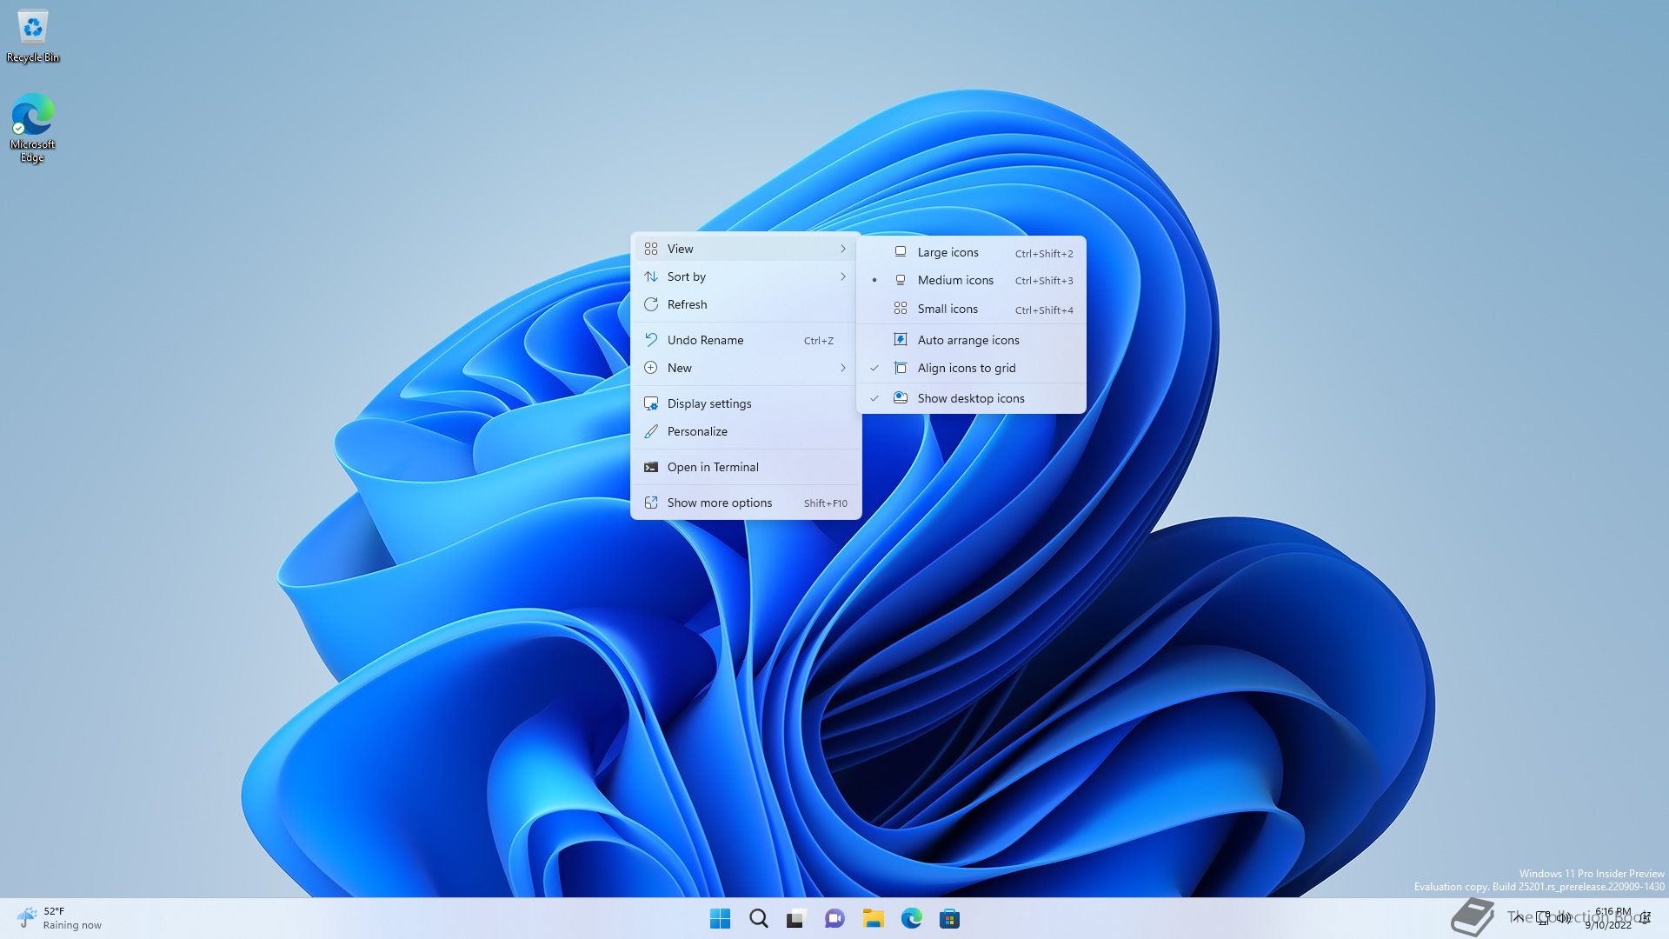The height and width of the screenshot is (939, 1669).
Task: Select the Microsoft Edge desktop shortcut
Action: (x=33, y=129)
